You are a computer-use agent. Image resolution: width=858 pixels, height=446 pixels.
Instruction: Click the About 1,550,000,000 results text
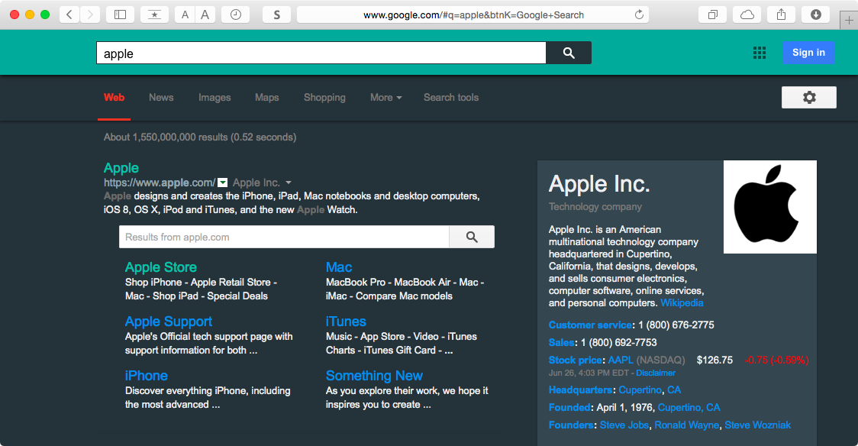[200, 137]
